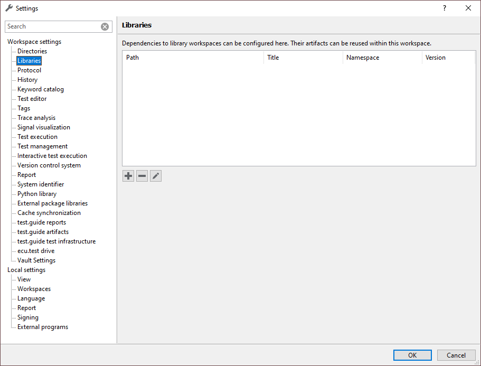Select View under Local settings
The width and height of the screenshot is (481, 366).
(24, 279)
